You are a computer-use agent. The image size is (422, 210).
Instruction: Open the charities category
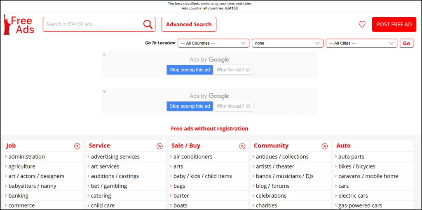click(x=267, y=205)
